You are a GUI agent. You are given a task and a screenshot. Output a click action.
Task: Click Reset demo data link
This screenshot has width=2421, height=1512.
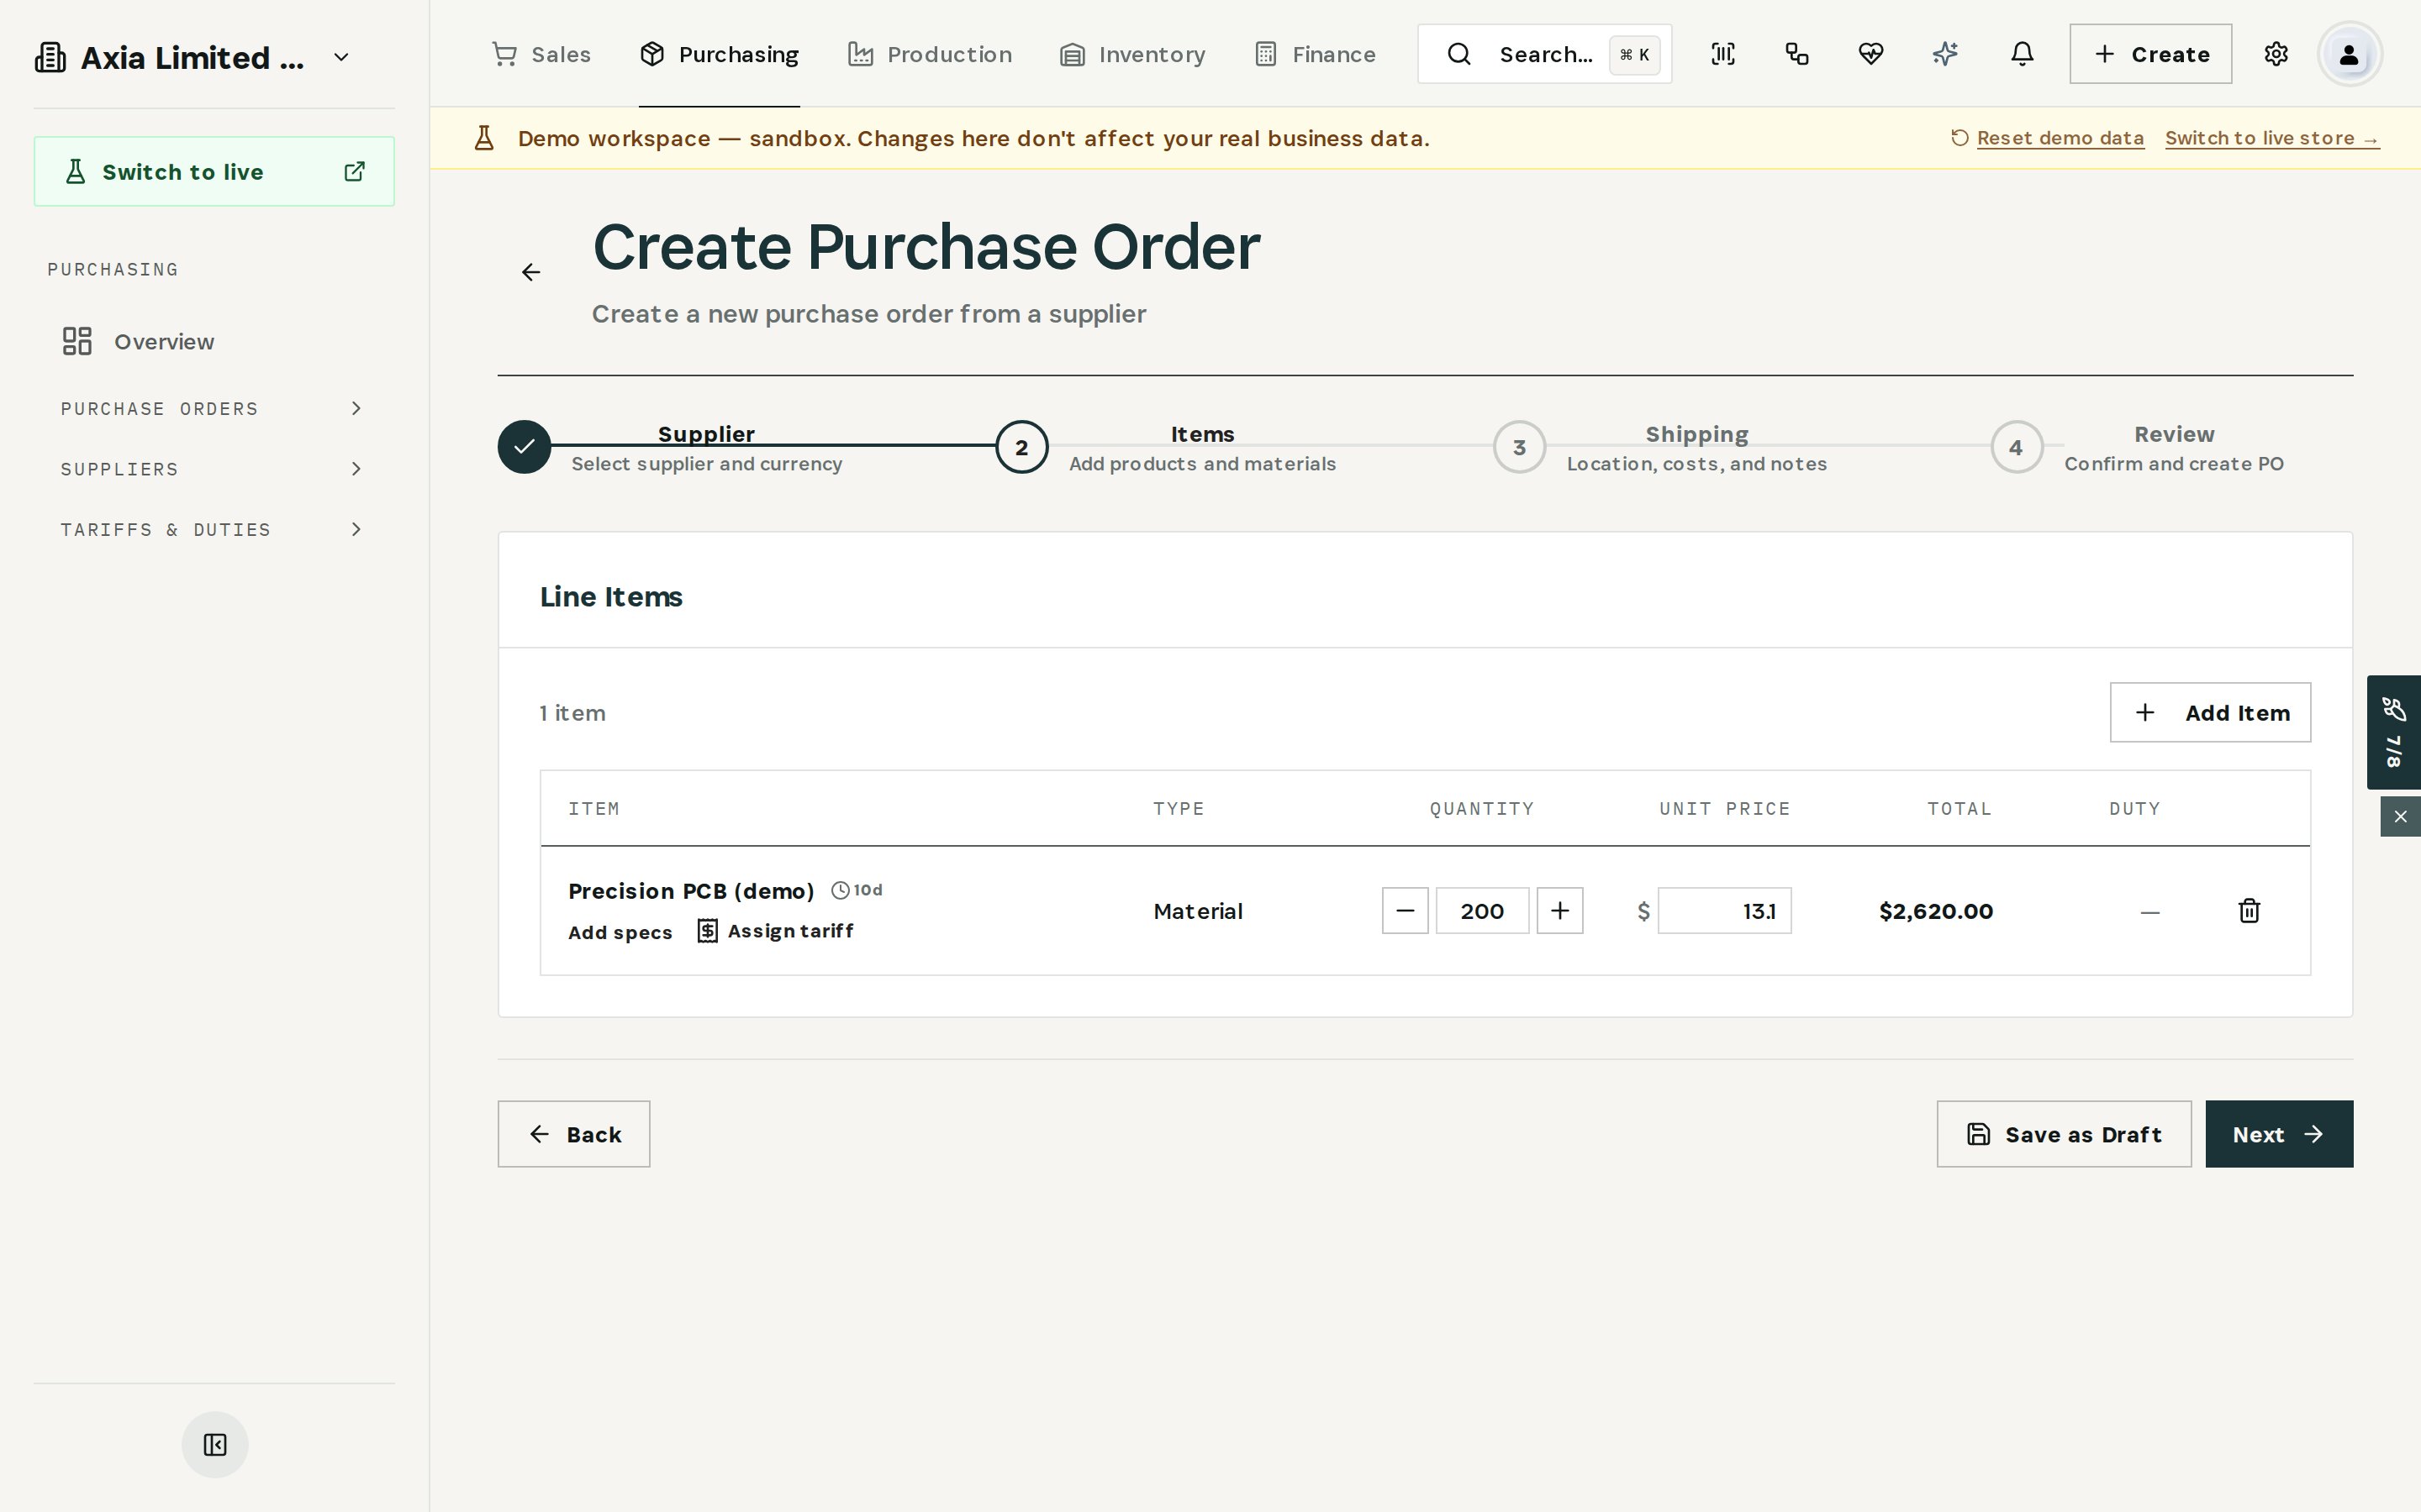click(x=2048, y=138)
